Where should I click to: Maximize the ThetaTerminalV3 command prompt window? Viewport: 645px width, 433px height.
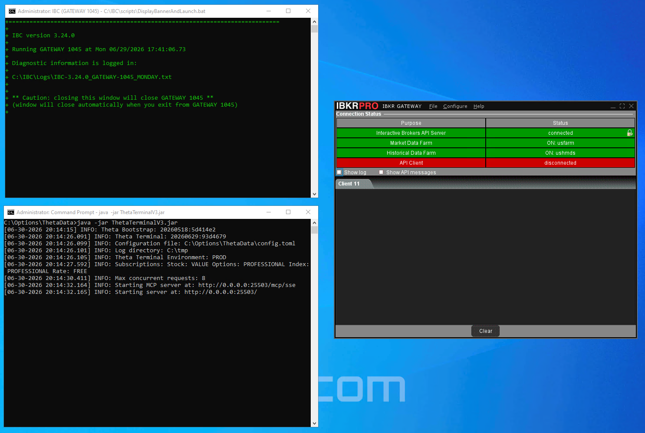[288, 212]
